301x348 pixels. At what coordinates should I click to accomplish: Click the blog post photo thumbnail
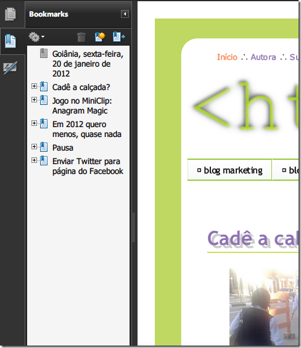pos(264,307)
